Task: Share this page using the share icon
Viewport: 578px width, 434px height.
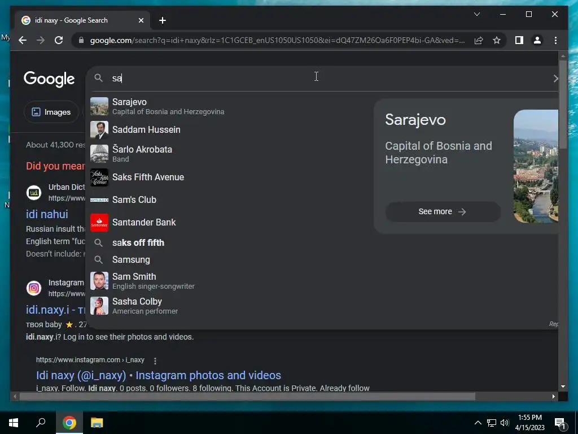Action: point(479,40)
